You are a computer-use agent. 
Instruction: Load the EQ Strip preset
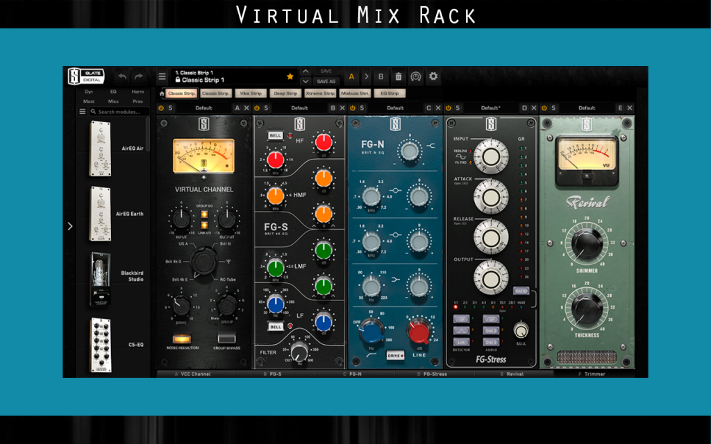pos(390,94)
